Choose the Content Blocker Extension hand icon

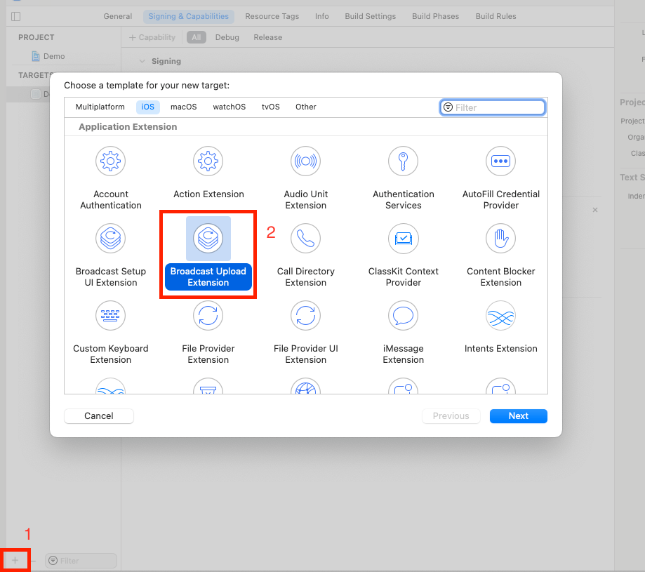coord(500,238)
